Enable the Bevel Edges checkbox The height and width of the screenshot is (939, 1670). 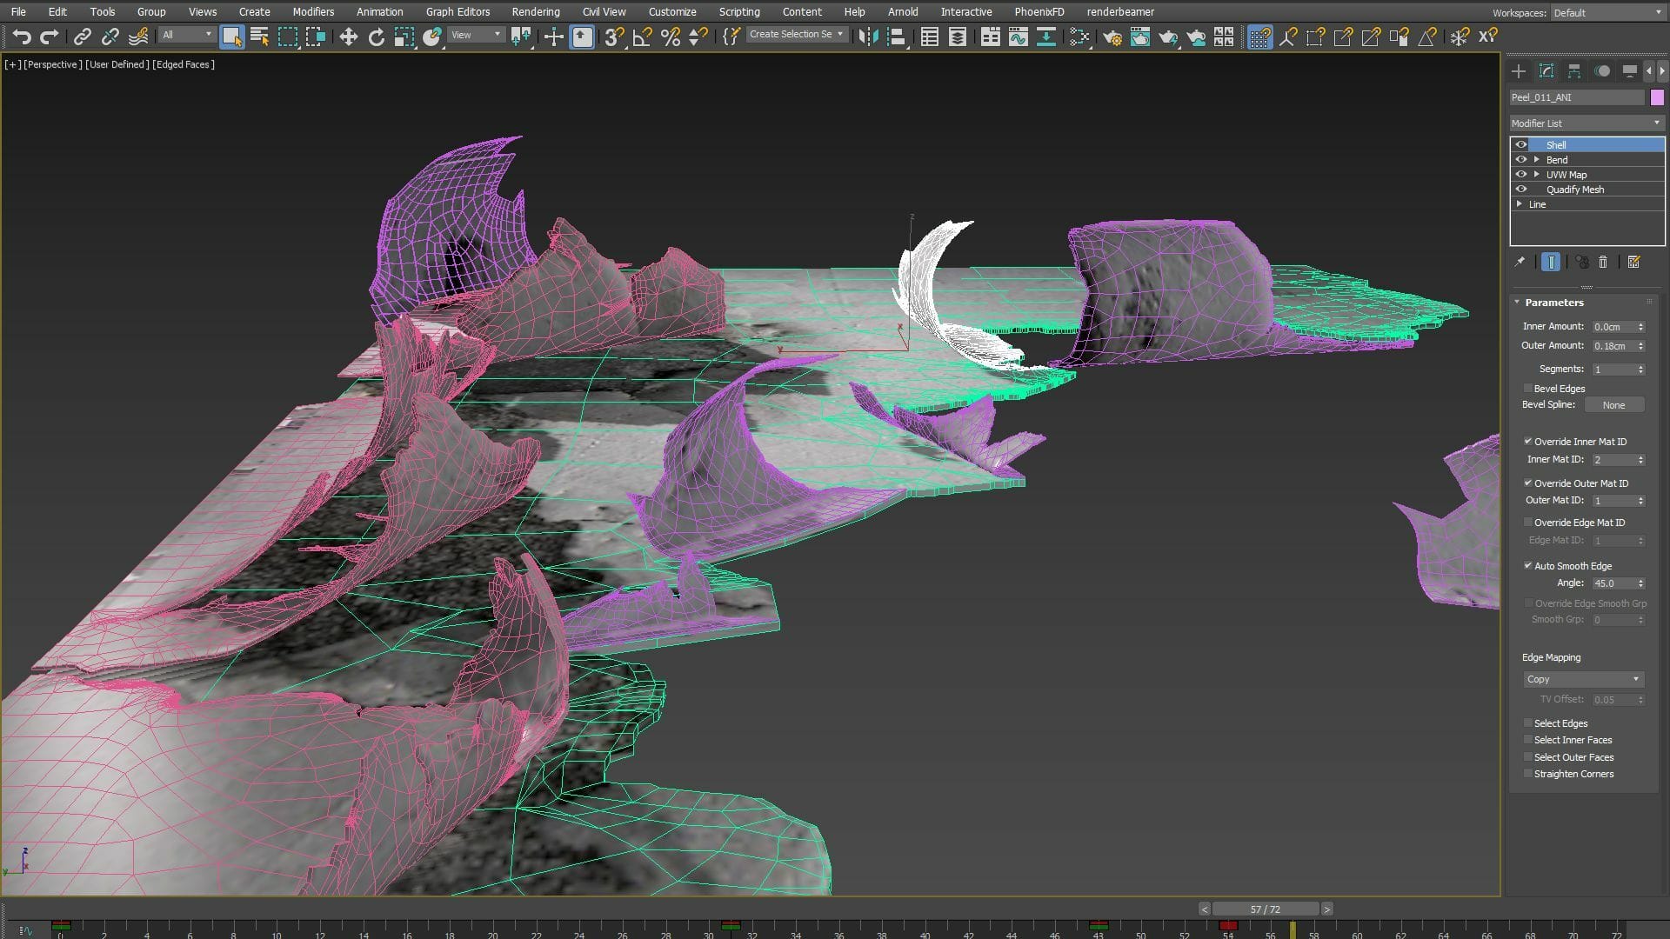tap(1528, 389)
